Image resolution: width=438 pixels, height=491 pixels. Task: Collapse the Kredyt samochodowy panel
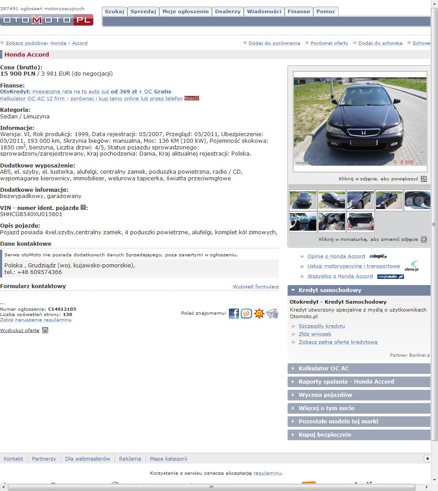(359, 290)
